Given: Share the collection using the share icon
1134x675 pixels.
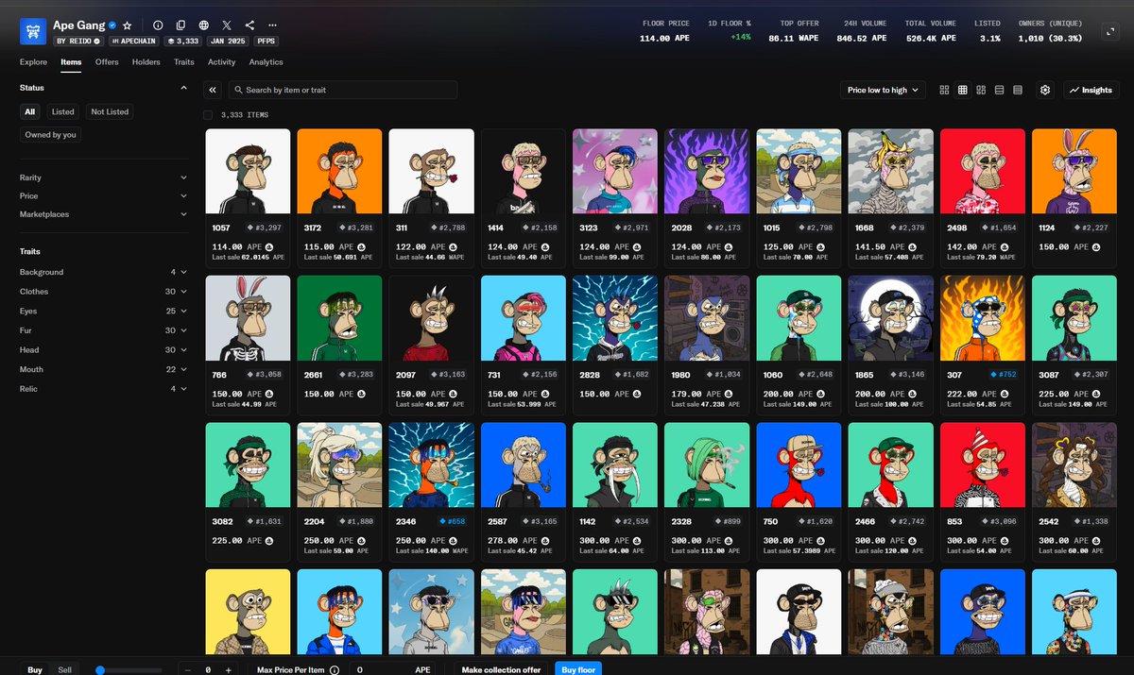Looking at the screenshot, I should [249, 25].
